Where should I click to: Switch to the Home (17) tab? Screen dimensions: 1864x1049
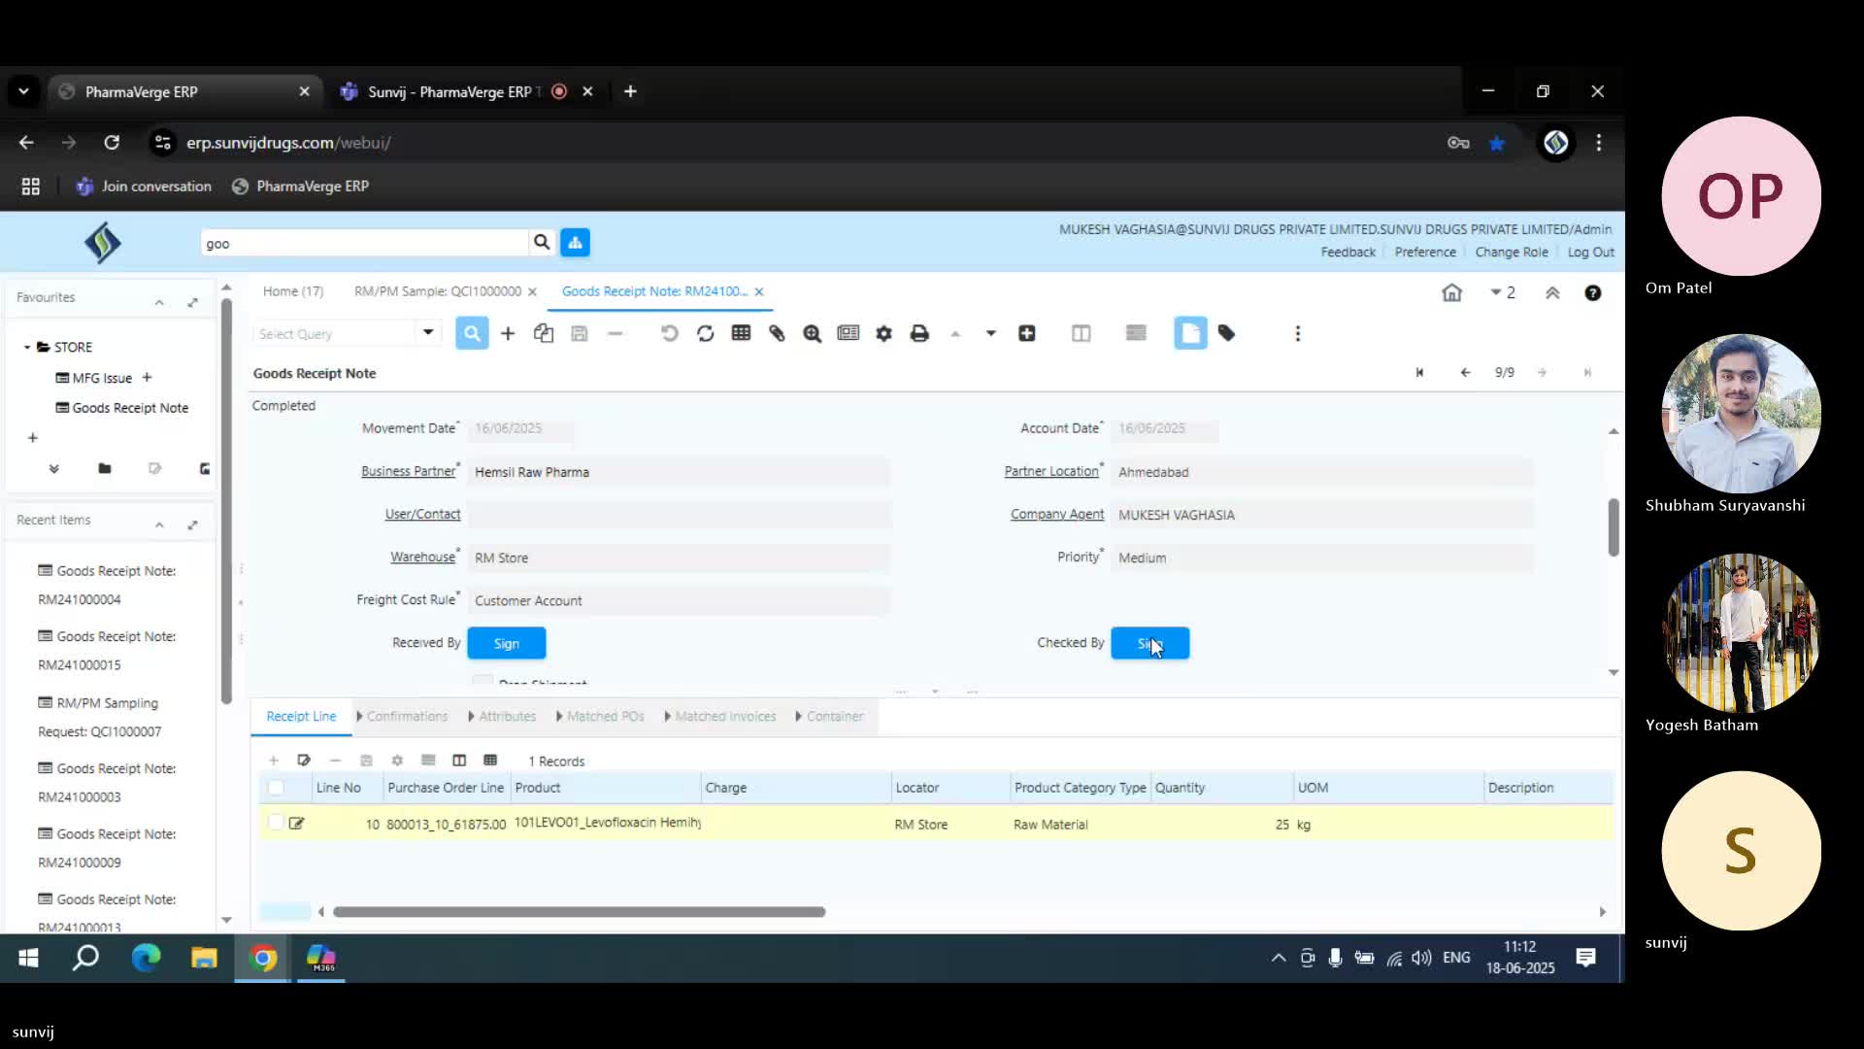coord(293,291)
